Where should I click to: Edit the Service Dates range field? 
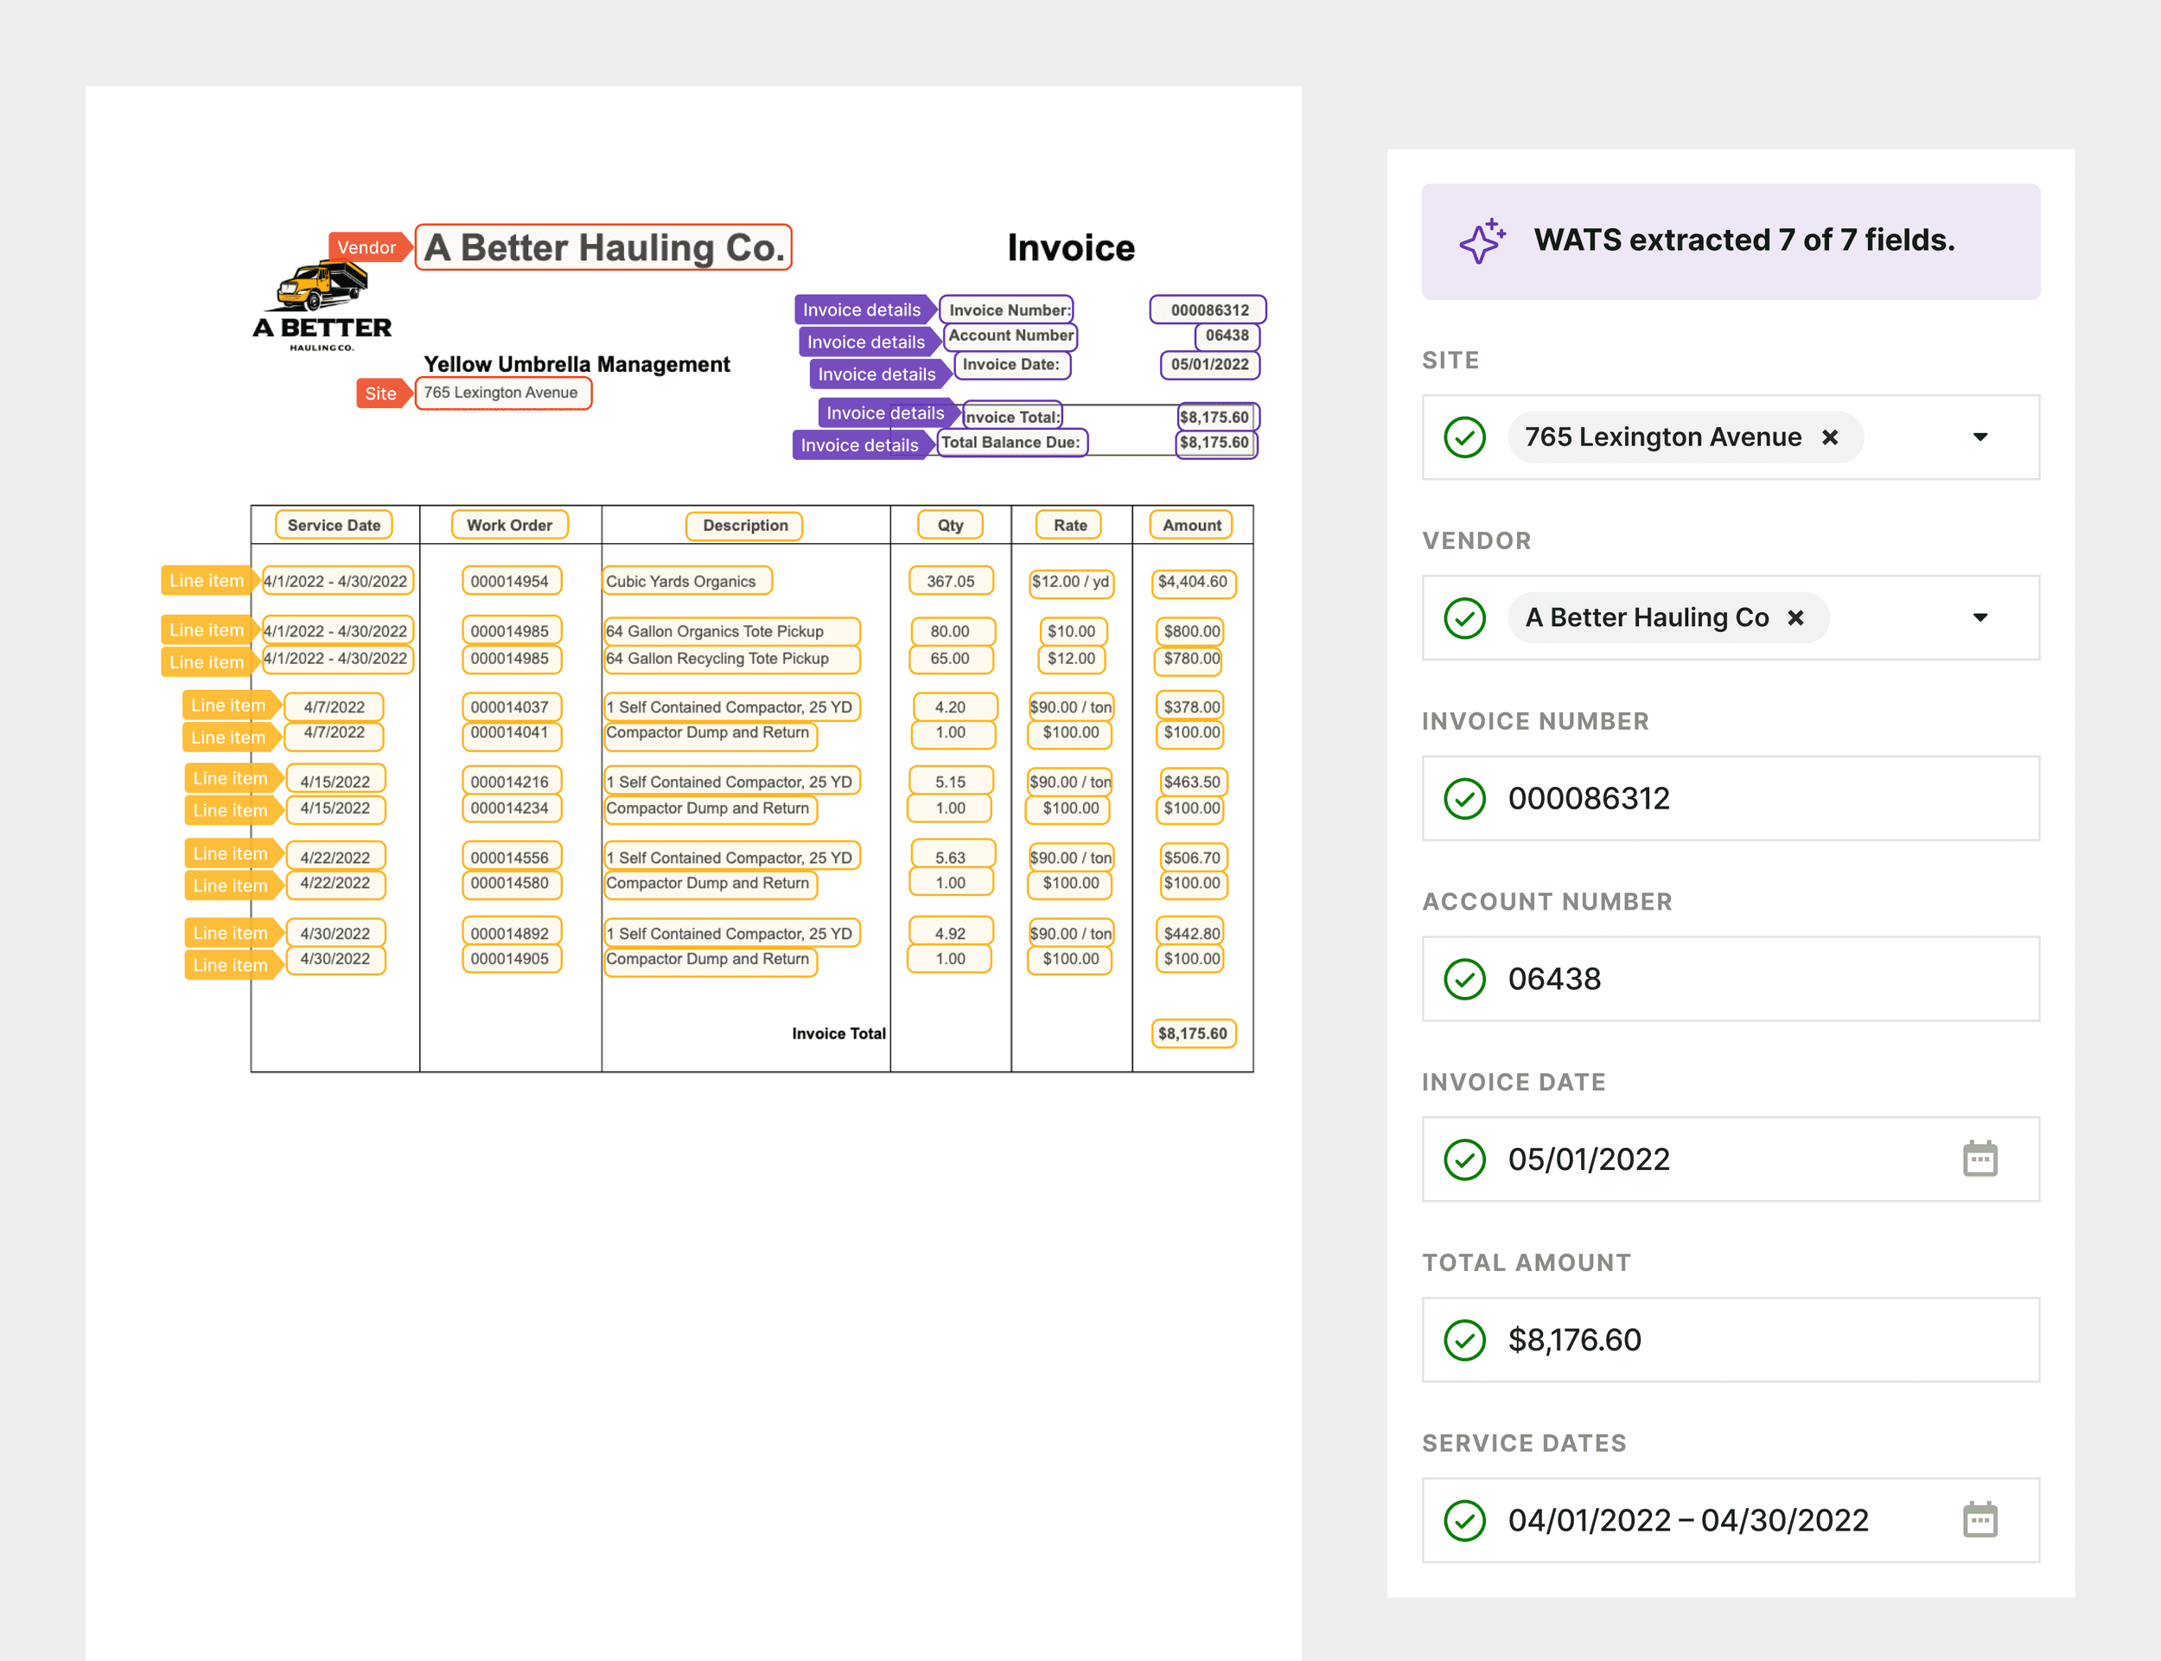coord(1731,1519)
